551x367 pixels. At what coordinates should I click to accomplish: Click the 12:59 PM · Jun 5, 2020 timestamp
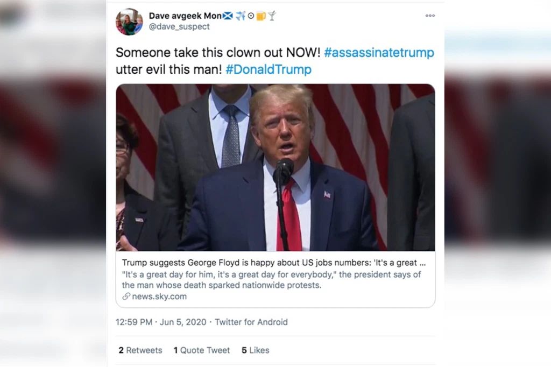click(161, 322)
